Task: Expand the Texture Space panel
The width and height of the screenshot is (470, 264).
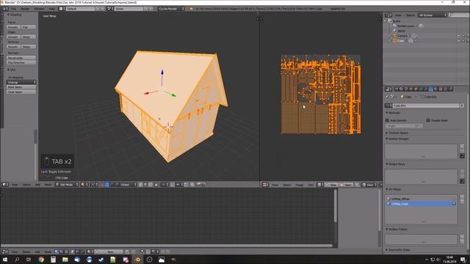Action: click(397, 133)
